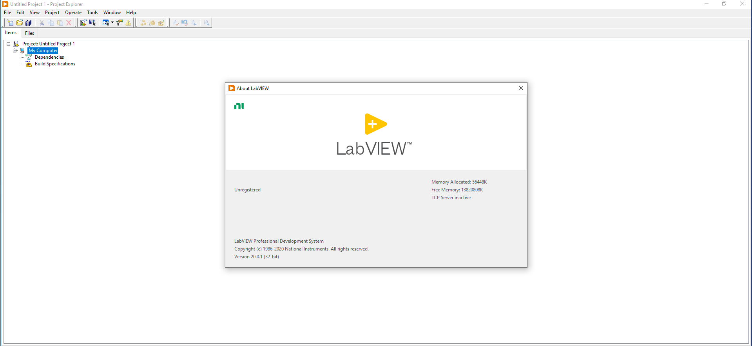Click LabVIEW Professional Development System text

[279, 241]
